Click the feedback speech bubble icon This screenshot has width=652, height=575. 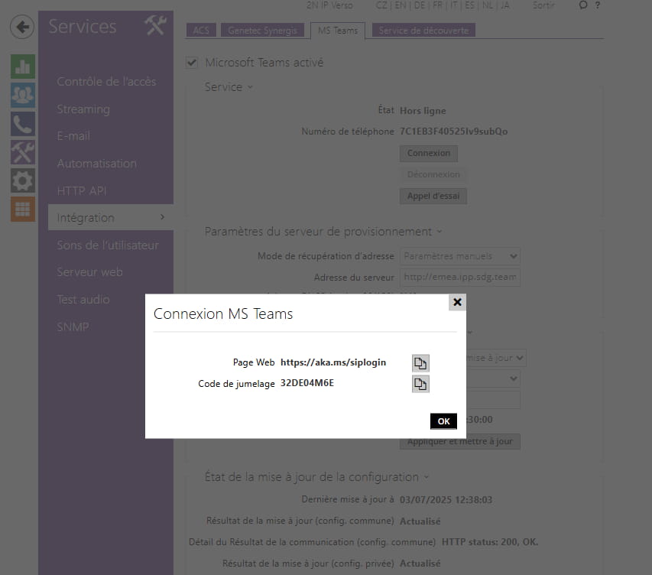583,5
